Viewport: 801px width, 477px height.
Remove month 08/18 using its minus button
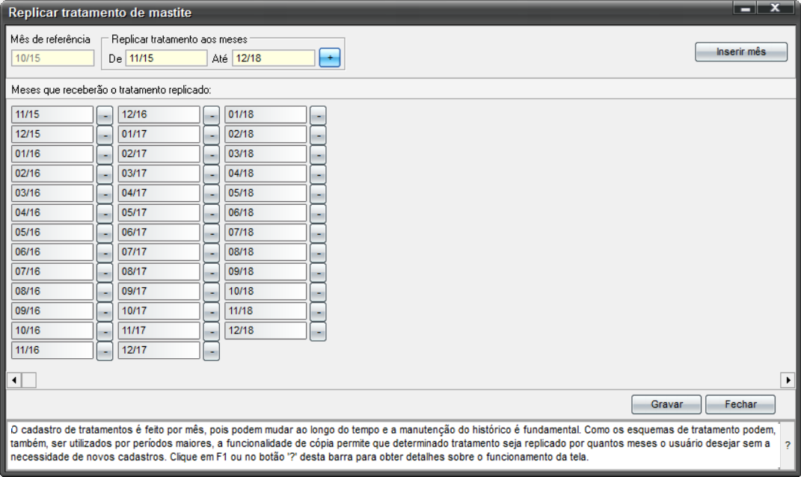point(318,253)
